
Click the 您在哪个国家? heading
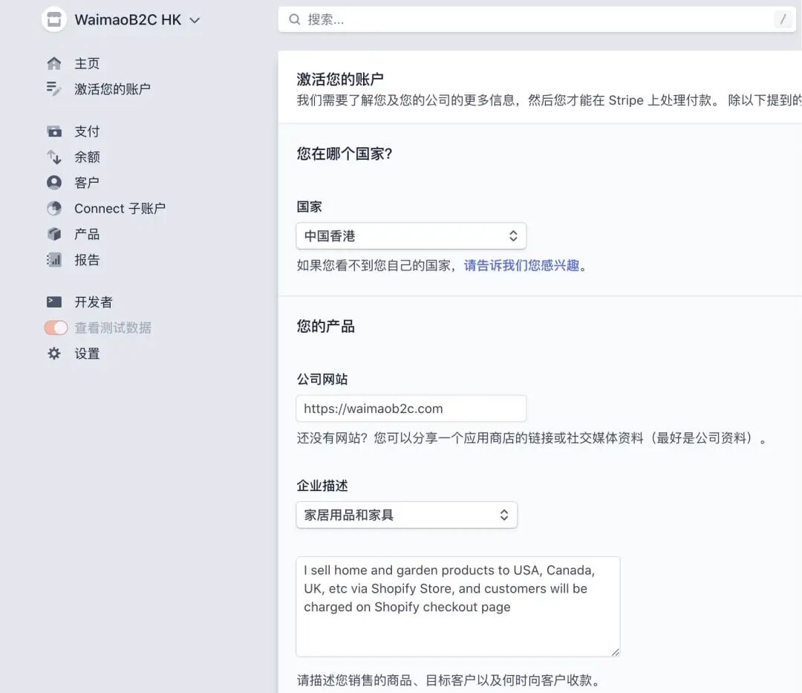(x=345, y=154)
